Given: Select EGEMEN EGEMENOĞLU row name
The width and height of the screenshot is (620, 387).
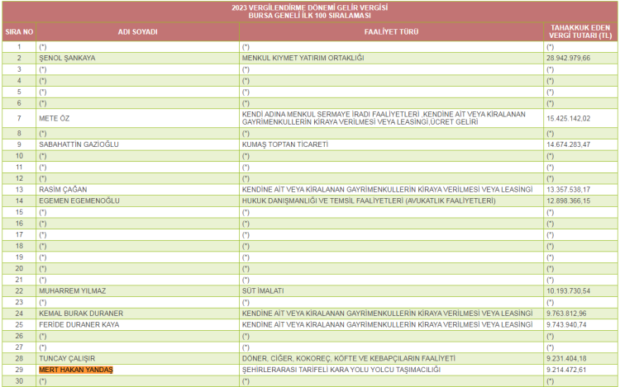Looking at the screenshot, I should coord(79,201).
